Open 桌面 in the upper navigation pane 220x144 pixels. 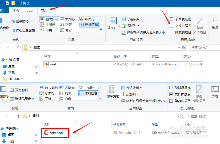coord(9,66)
